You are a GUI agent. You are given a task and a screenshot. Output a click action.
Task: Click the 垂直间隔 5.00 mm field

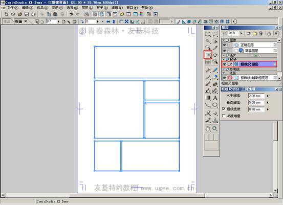coord(256,102)
